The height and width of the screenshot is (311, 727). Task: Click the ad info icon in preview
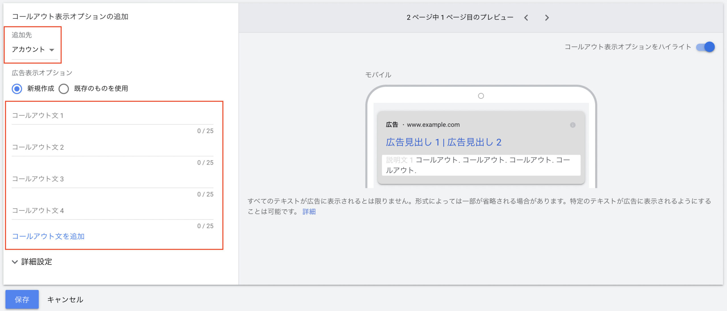coord(573,125)
